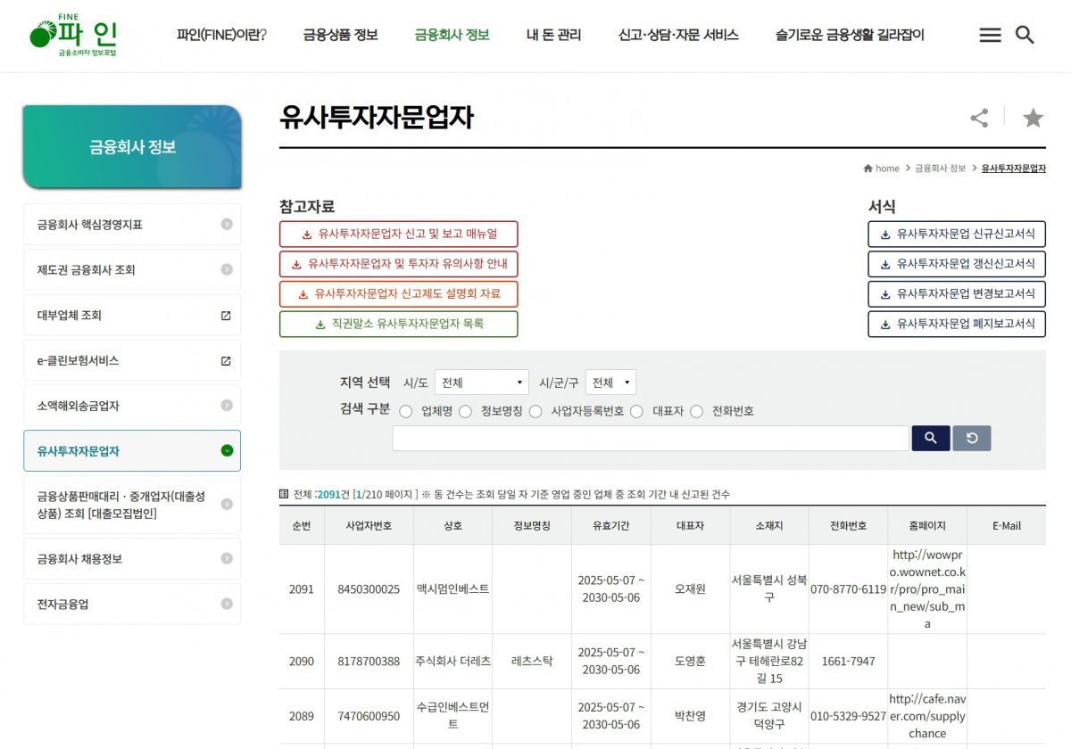The width and height of the screenshot is (1071, 749).
Task: Open the 시/도 region dropdown
Action: tap(481, 383)
